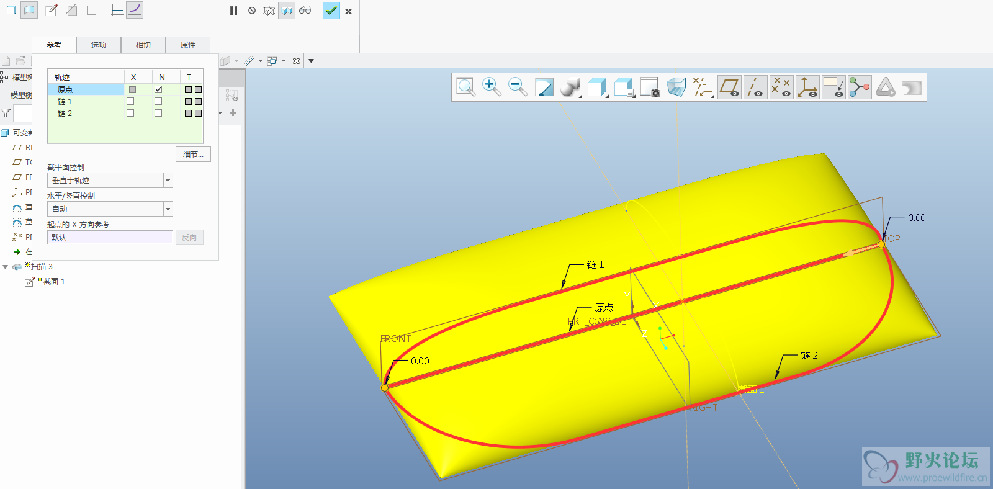The height and width of the screenshot is (489, 993).
Task: Click the 反向 button
Action: [189, 237]
